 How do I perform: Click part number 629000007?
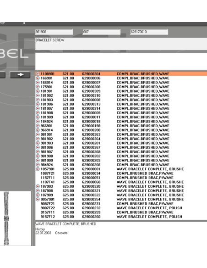click(x=91, y=83)
